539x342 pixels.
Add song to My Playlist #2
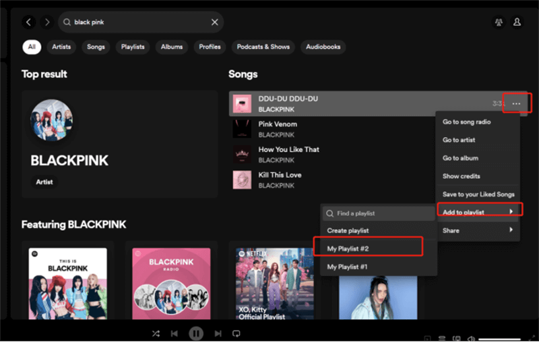click(368, 249)
